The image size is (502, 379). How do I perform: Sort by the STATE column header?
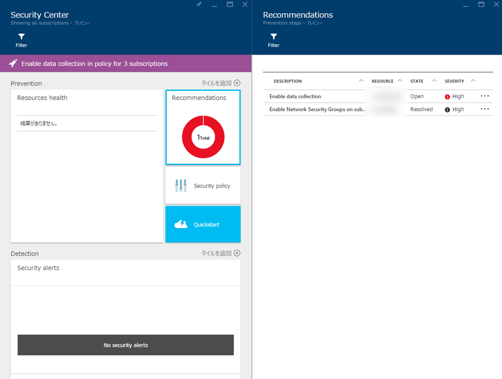[x=417, y=81]
